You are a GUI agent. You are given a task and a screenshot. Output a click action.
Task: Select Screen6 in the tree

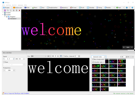coord(8,15)
